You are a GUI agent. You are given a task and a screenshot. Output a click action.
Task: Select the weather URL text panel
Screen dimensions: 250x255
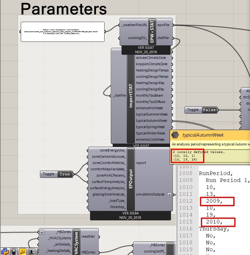63,32
